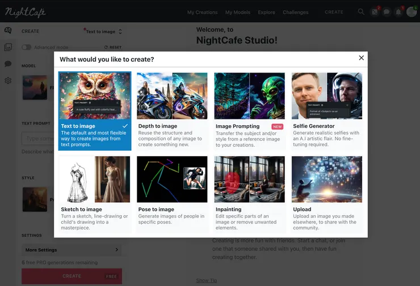Click the text prompt input field
The width and height of the screenshot is (420, 286).
point(38,138)
